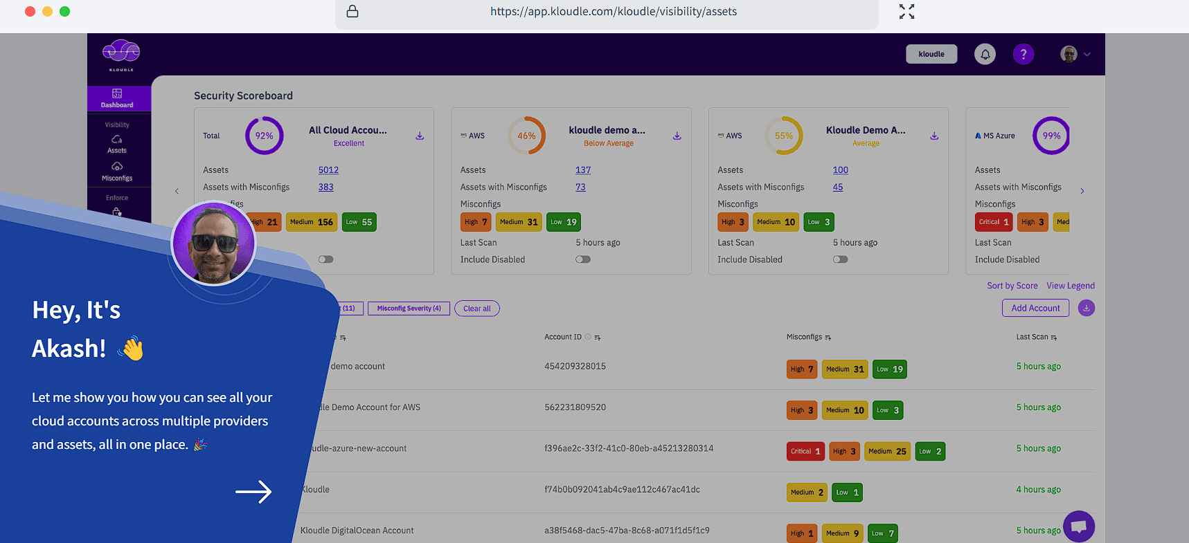The height and width of the screenshot is (543, 1189).
Task: Click the user profile avatar in header
Action: coord(1069,54)
